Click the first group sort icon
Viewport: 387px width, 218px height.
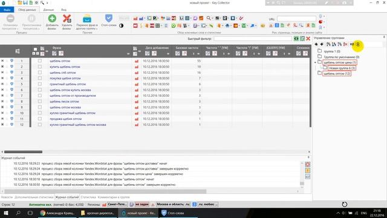coord(328,44)
